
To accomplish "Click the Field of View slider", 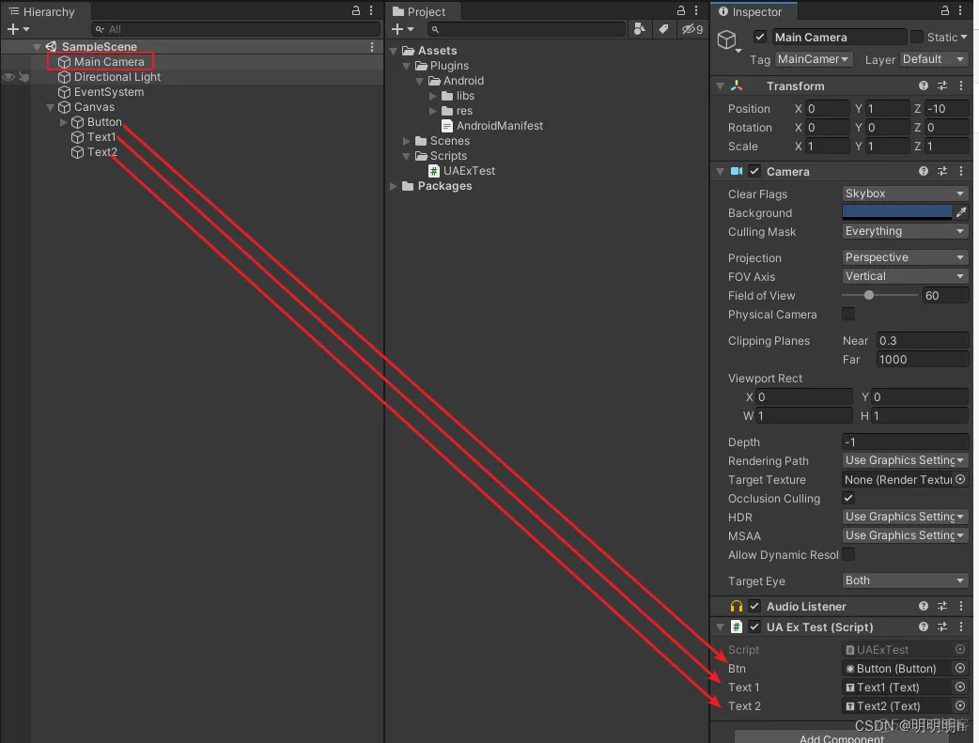I will 879,295.
